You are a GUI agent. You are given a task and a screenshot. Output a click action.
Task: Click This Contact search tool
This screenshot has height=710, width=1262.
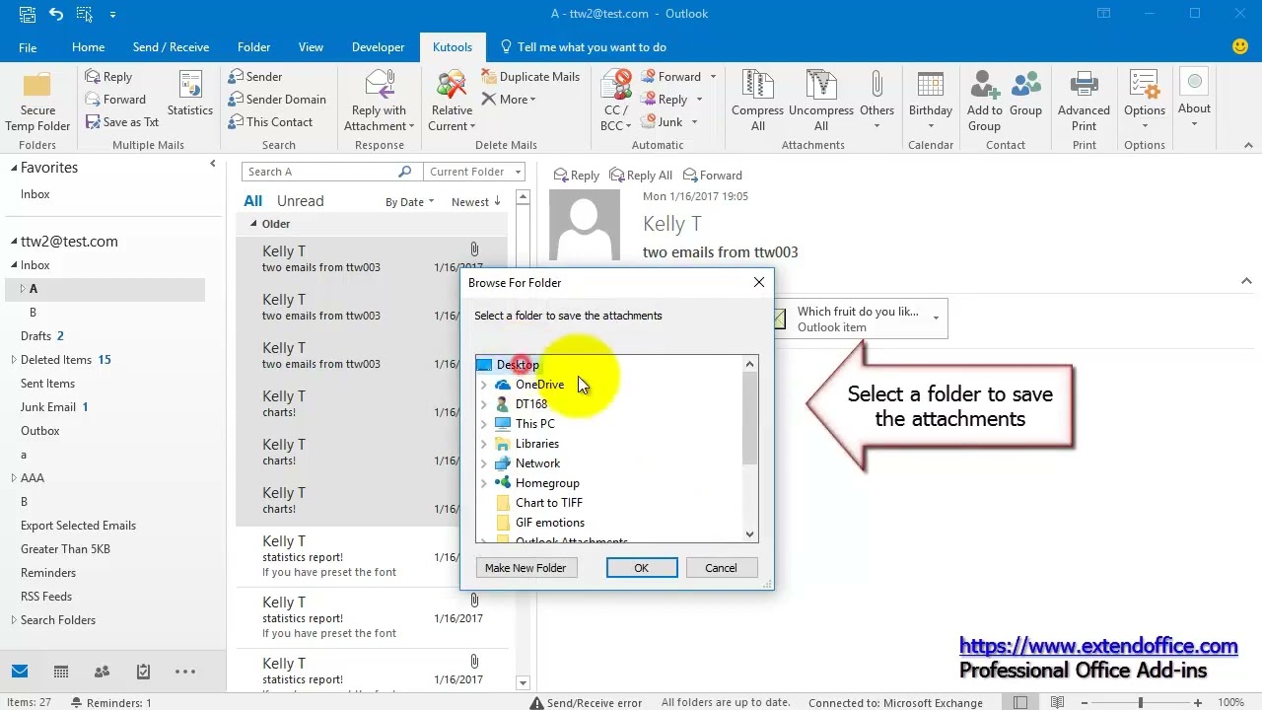pyautogui.click(x=270, y=122)
